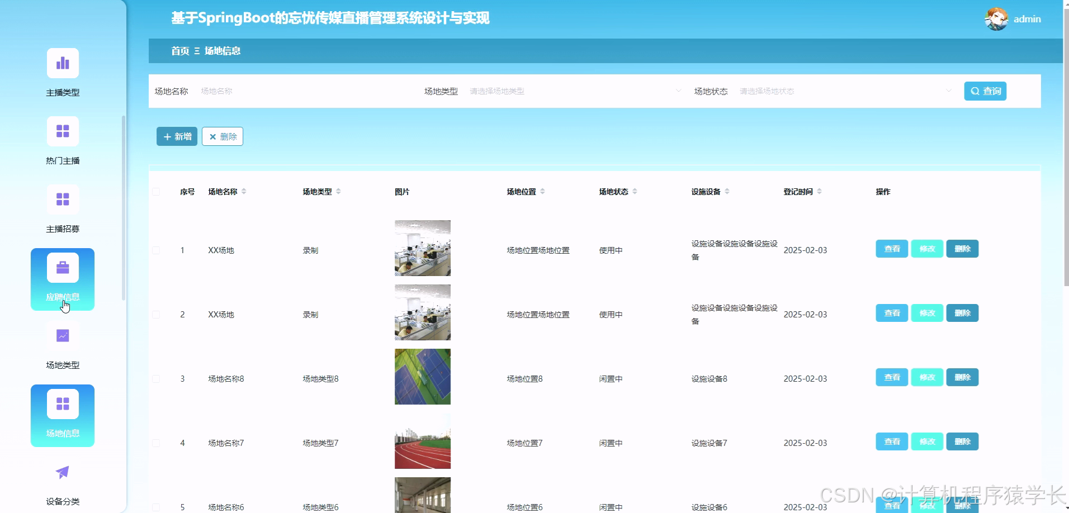
Task: Click the highlighted 场地信息 sidebar icon
Action: (x=63, y=402)
